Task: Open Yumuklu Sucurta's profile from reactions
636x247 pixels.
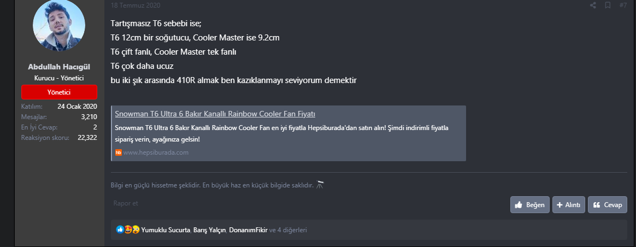Action: 166,230
